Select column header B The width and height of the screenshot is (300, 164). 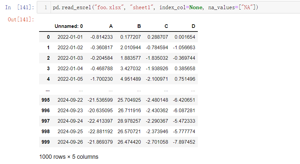point(139,26)
